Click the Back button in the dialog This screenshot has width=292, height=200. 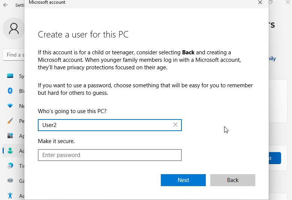coord(233,180)
